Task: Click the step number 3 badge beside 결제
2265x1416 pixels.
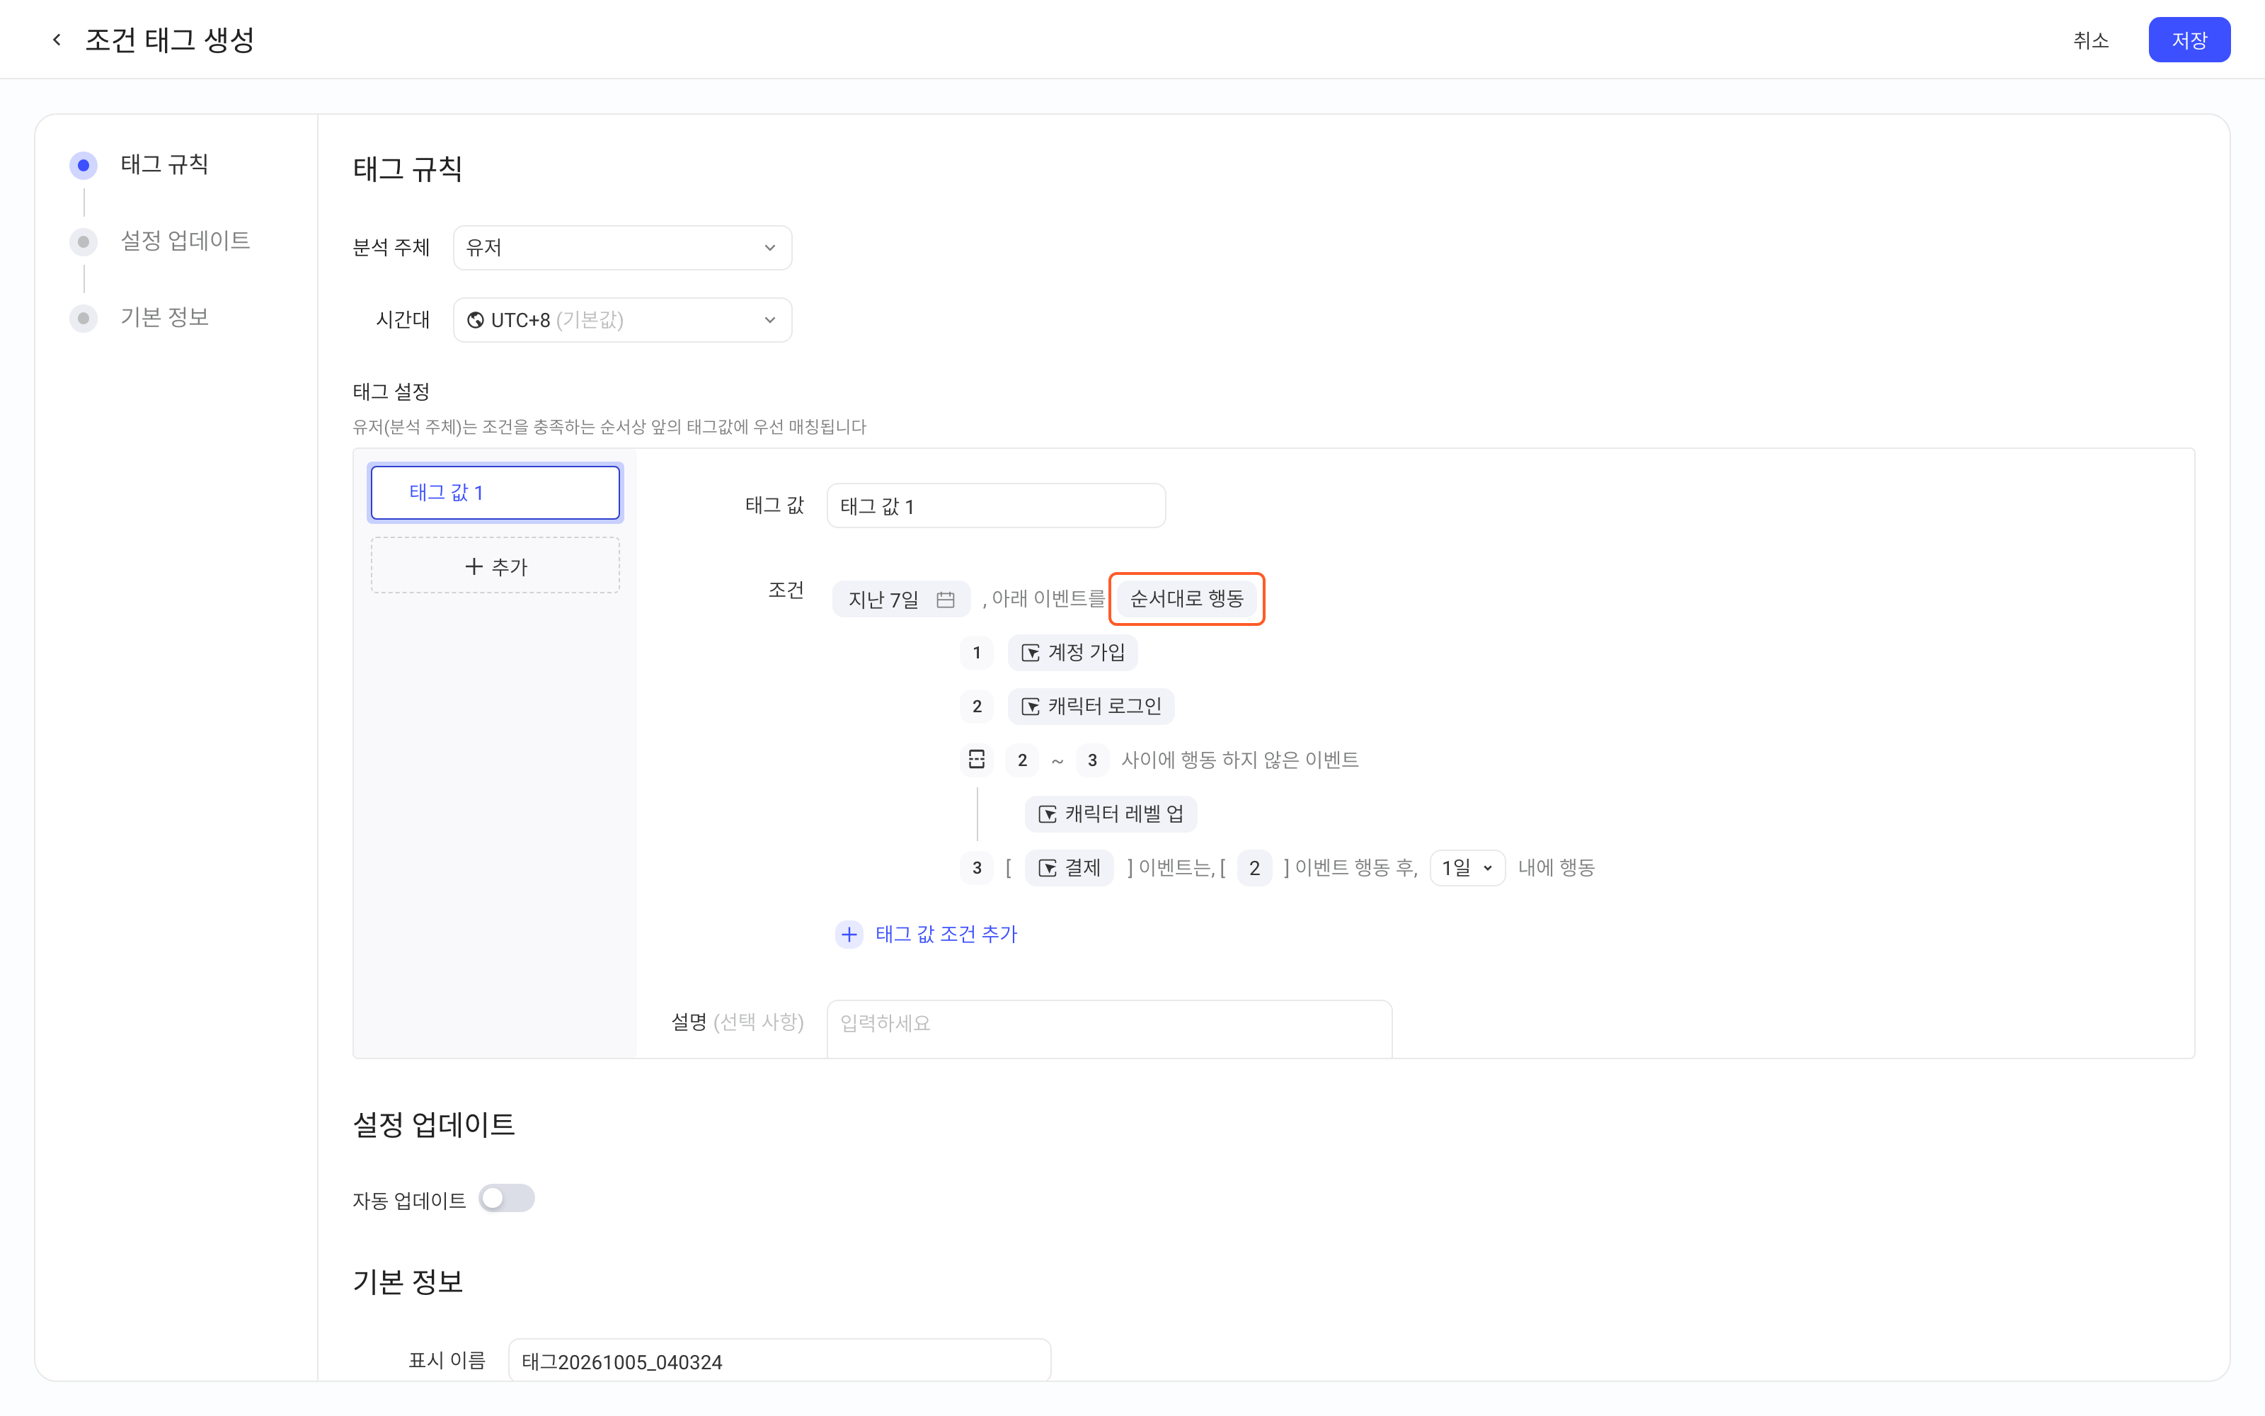Action: (x=976, y=868)
